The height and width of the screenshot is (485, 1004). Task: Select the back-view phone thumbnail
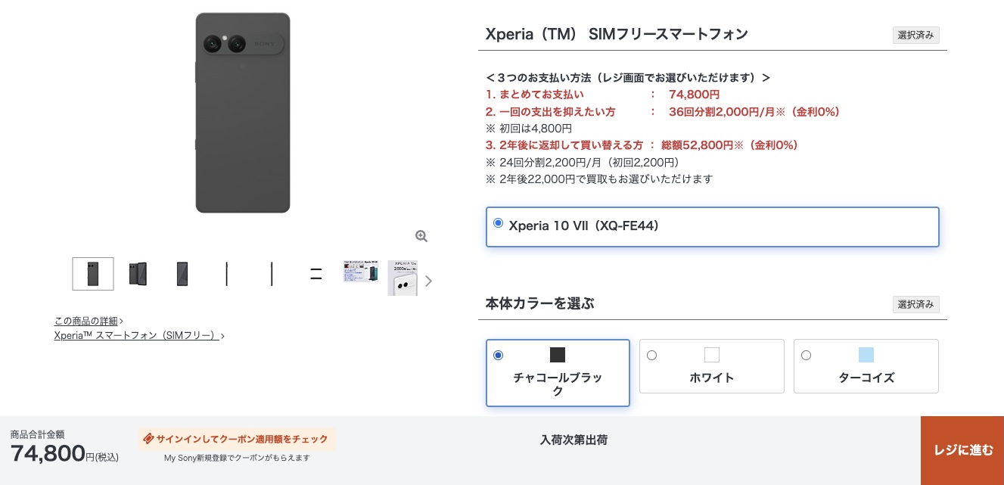click(x=93, y=274)
